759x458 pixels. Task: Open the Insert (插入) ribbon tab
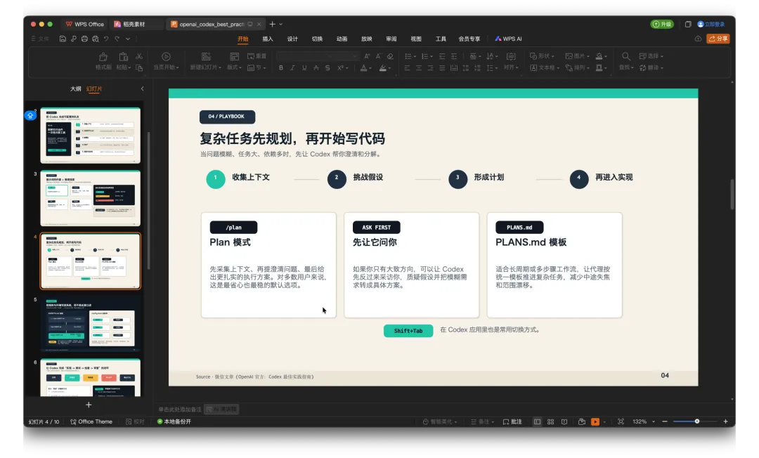point(268,39)
